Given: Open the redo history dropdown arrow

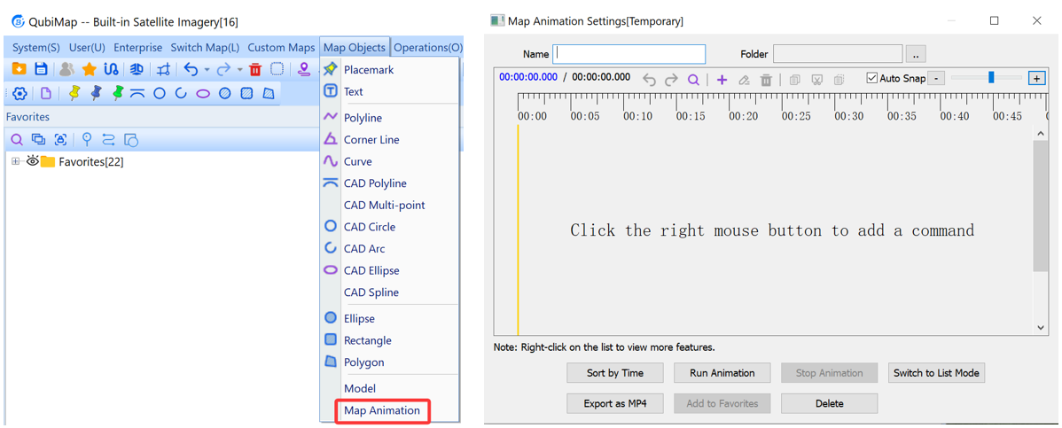Looking at the screenshot, I should (x=239, y=70).
